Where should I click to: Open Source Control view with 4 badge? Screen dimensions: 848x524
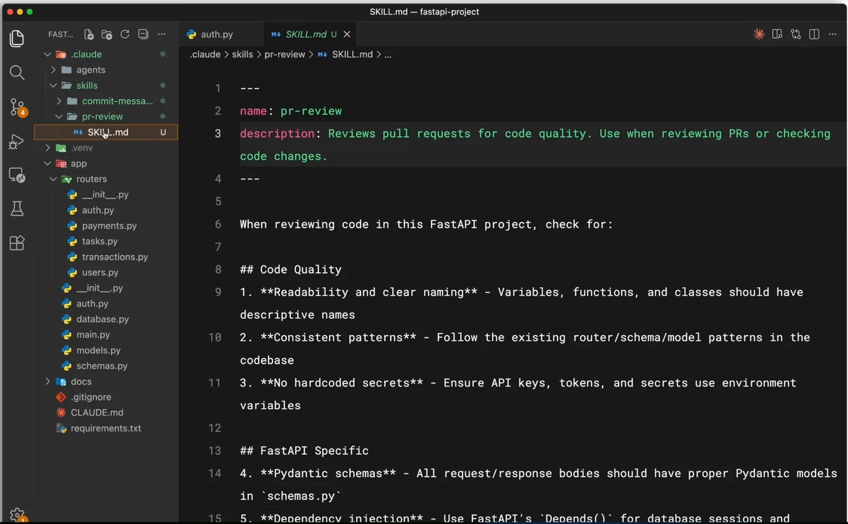pos(17,108)
